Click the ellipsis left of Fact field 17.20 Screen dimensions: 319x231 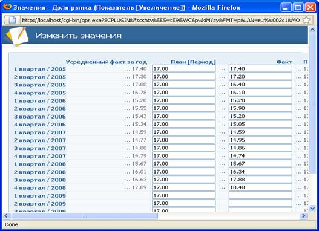click(x=222, y=77)
